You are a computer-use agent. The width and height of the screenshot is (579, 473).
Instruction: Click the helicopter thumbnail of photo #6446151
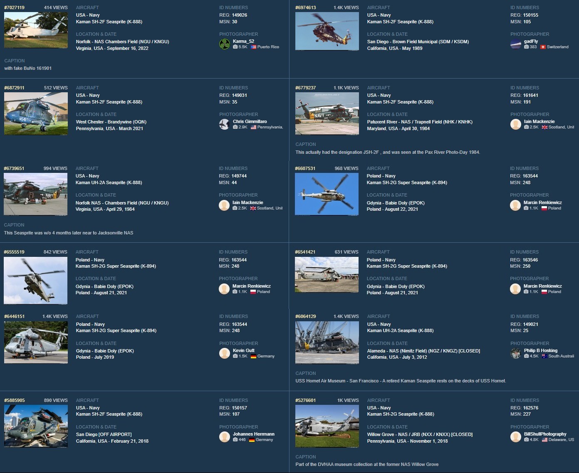coord(36,342)
